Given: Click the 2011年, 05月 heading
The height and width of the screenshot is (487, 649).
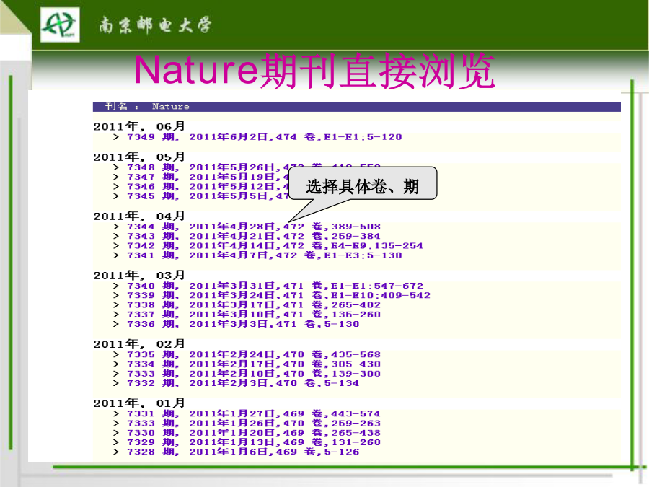Looking at the screenshot, I should (138, 157).
